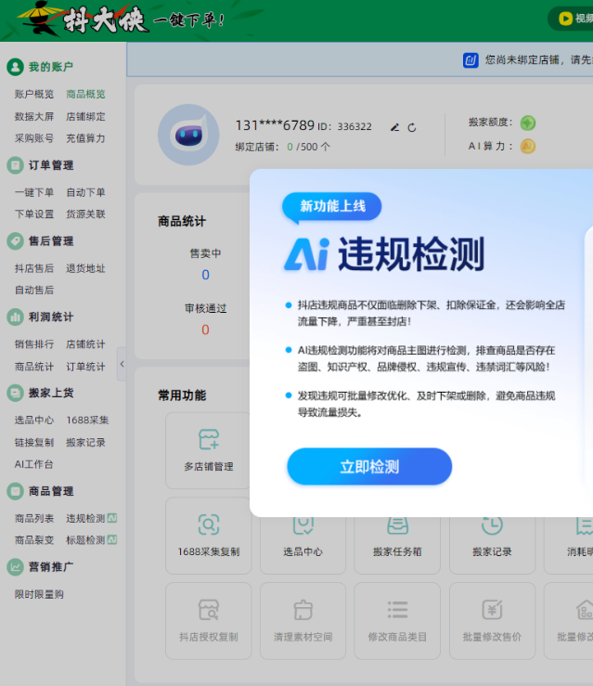Open 商品概览 in the sidebar
This screenshot has height=686, width=593.
click(x=85, y=94)
